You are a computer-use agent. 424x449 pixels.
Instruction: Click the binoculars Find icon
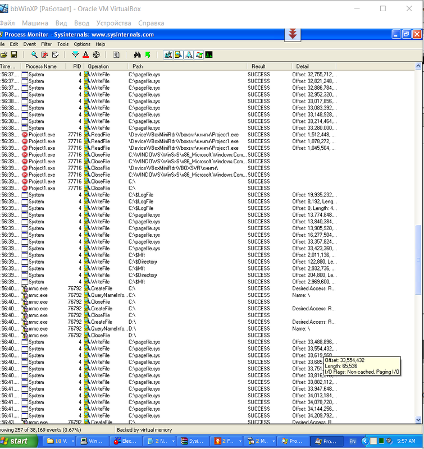point(137,54)
